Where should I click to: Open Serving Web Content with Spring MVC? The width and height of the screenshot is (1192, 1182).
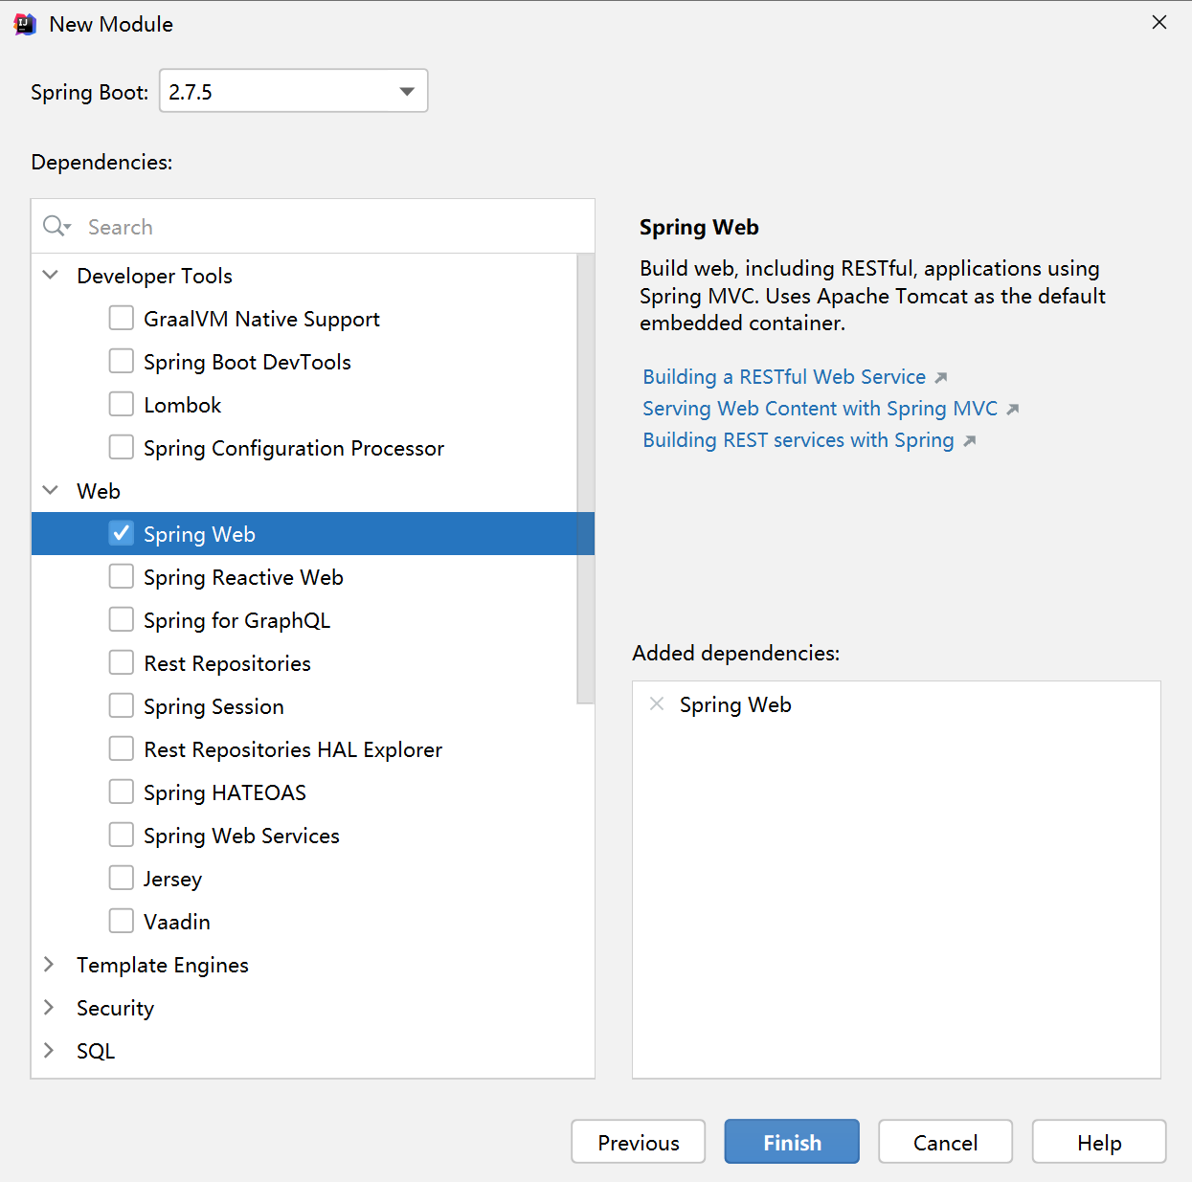[820, 409]
